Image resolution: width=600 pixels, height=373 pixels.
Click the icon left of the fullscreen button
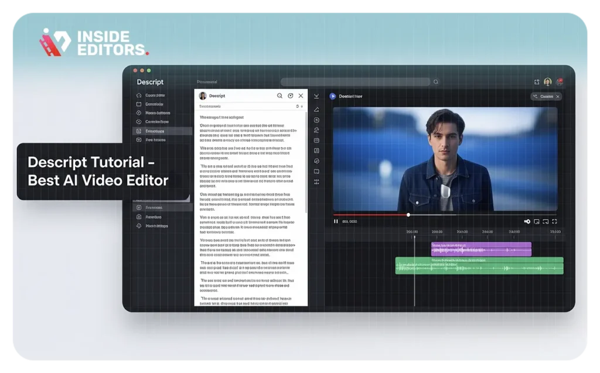click(546, 221)
